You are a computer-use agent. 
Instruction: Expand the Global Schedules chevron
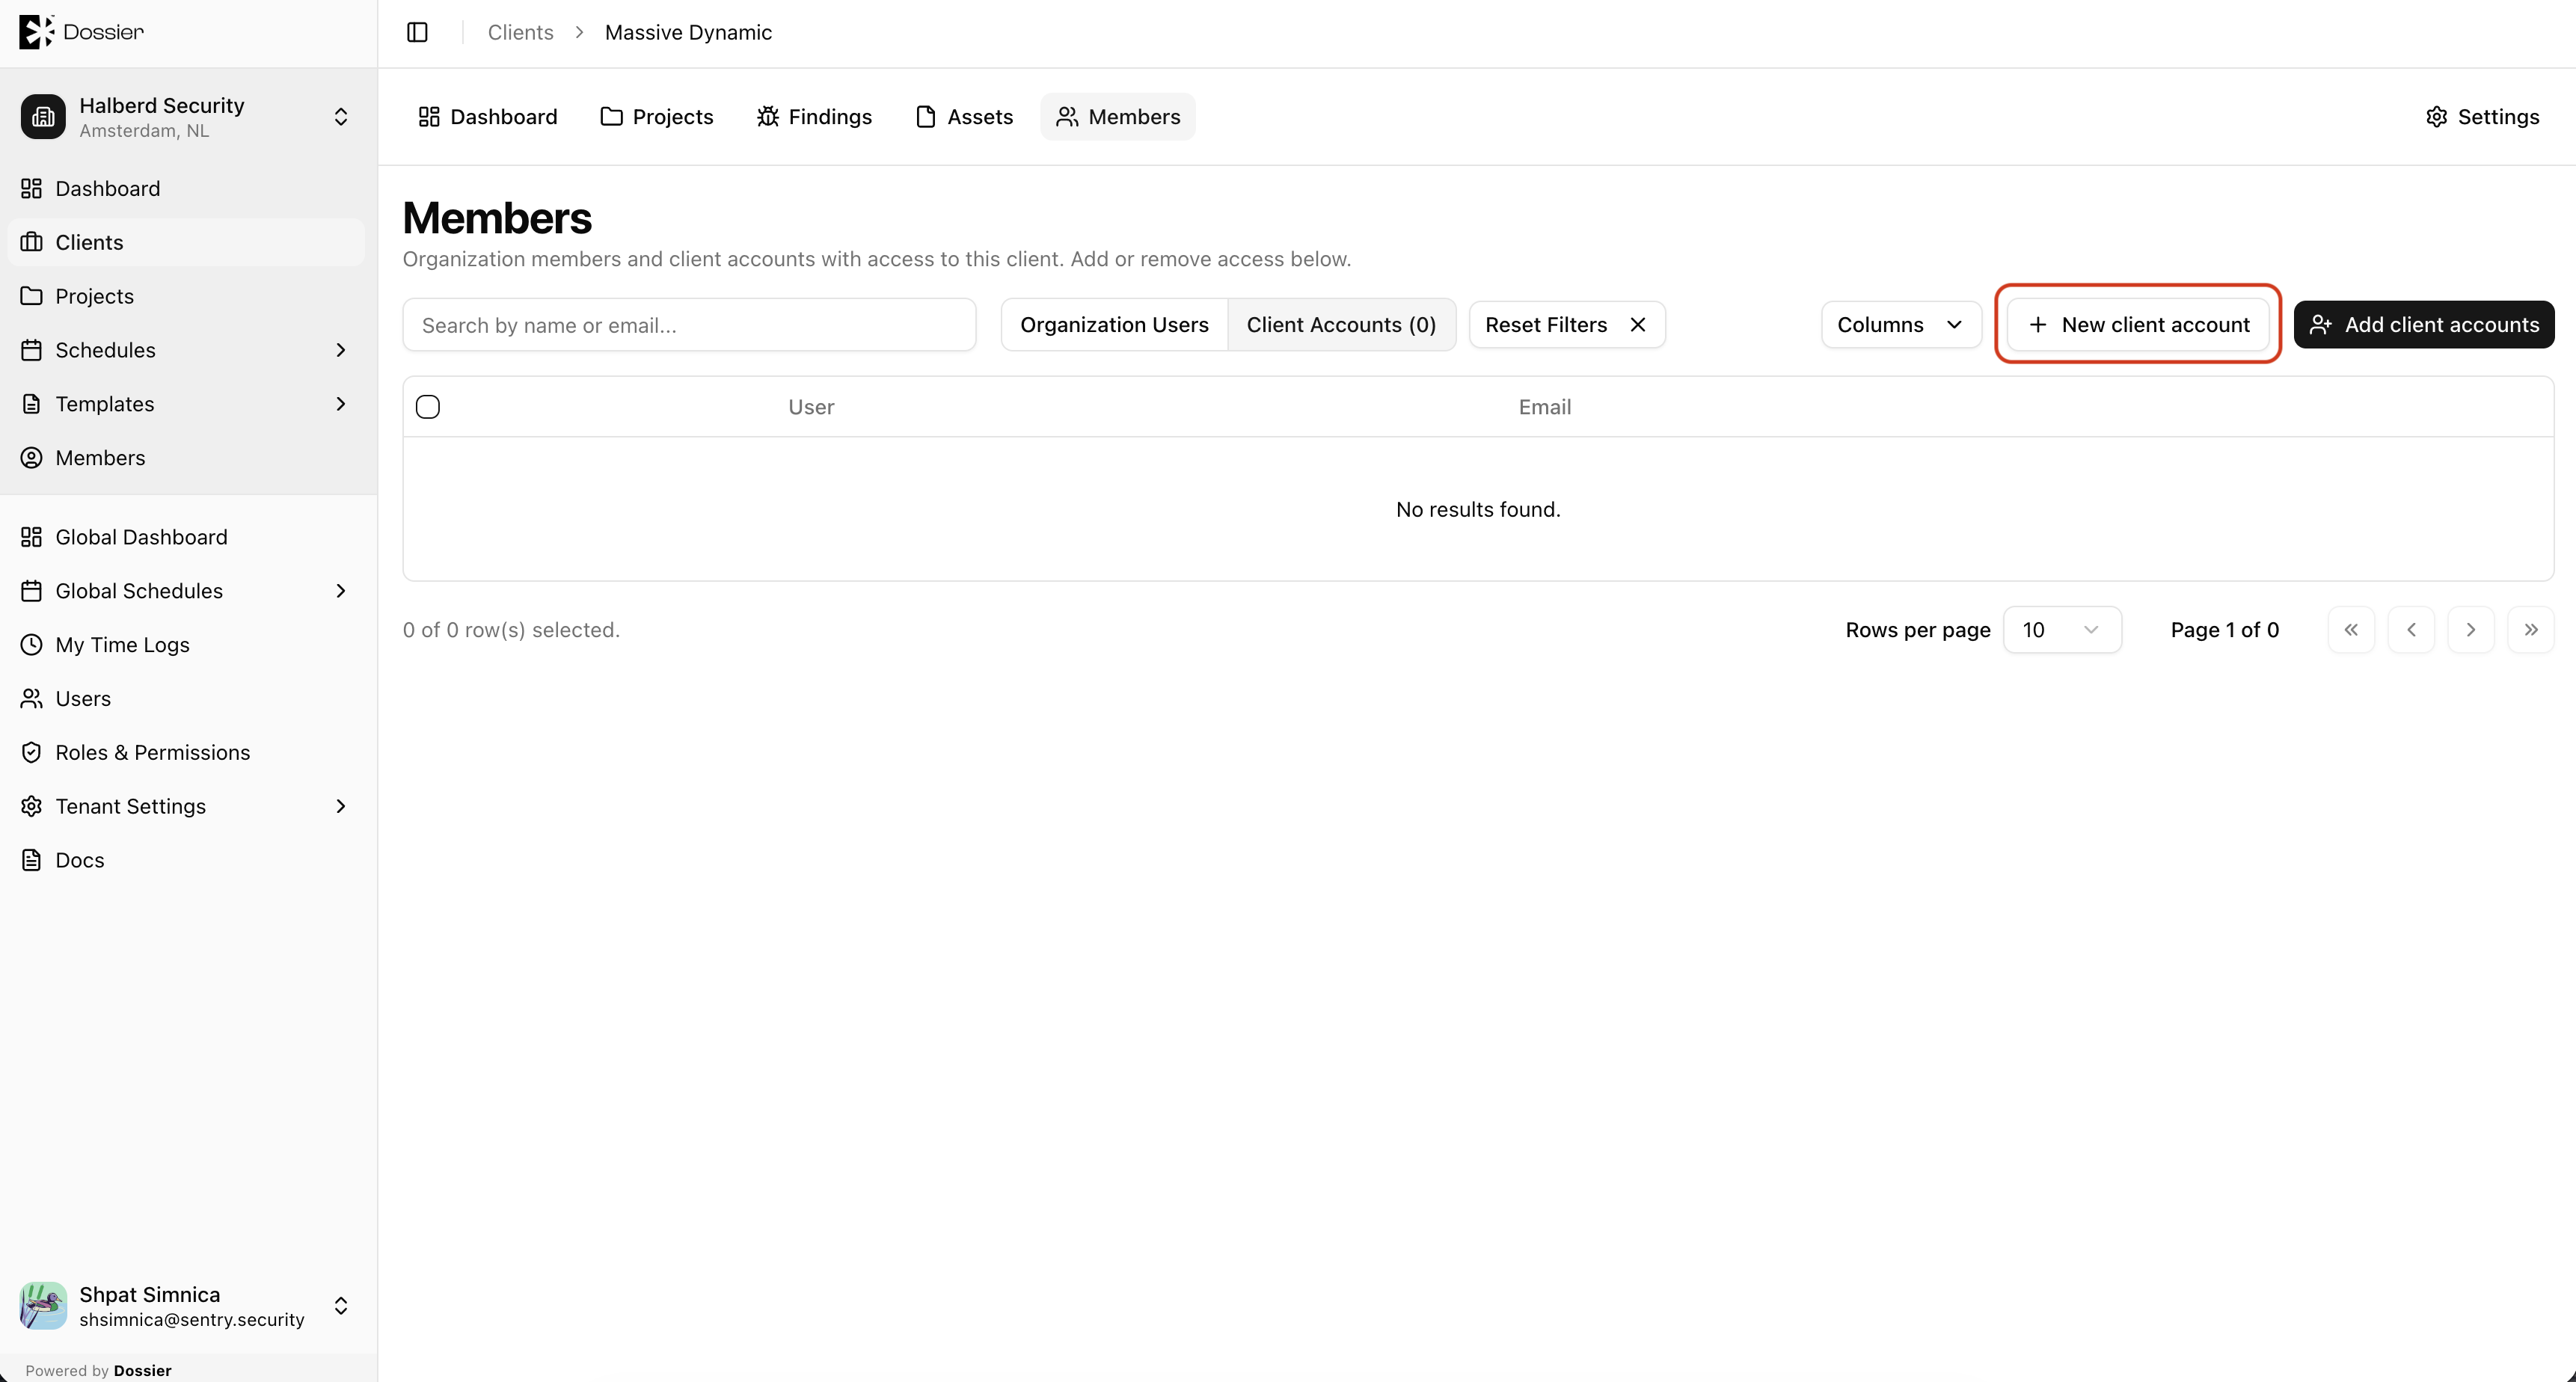pos(340,591)
